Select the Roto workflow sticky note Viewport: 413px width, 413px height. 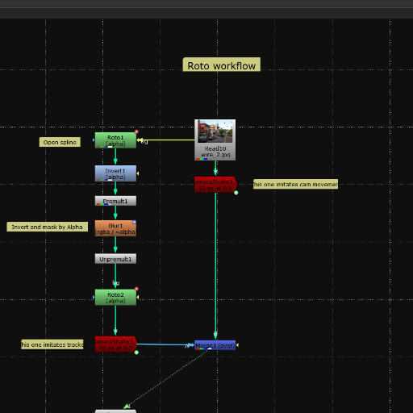tap(222, 65)
